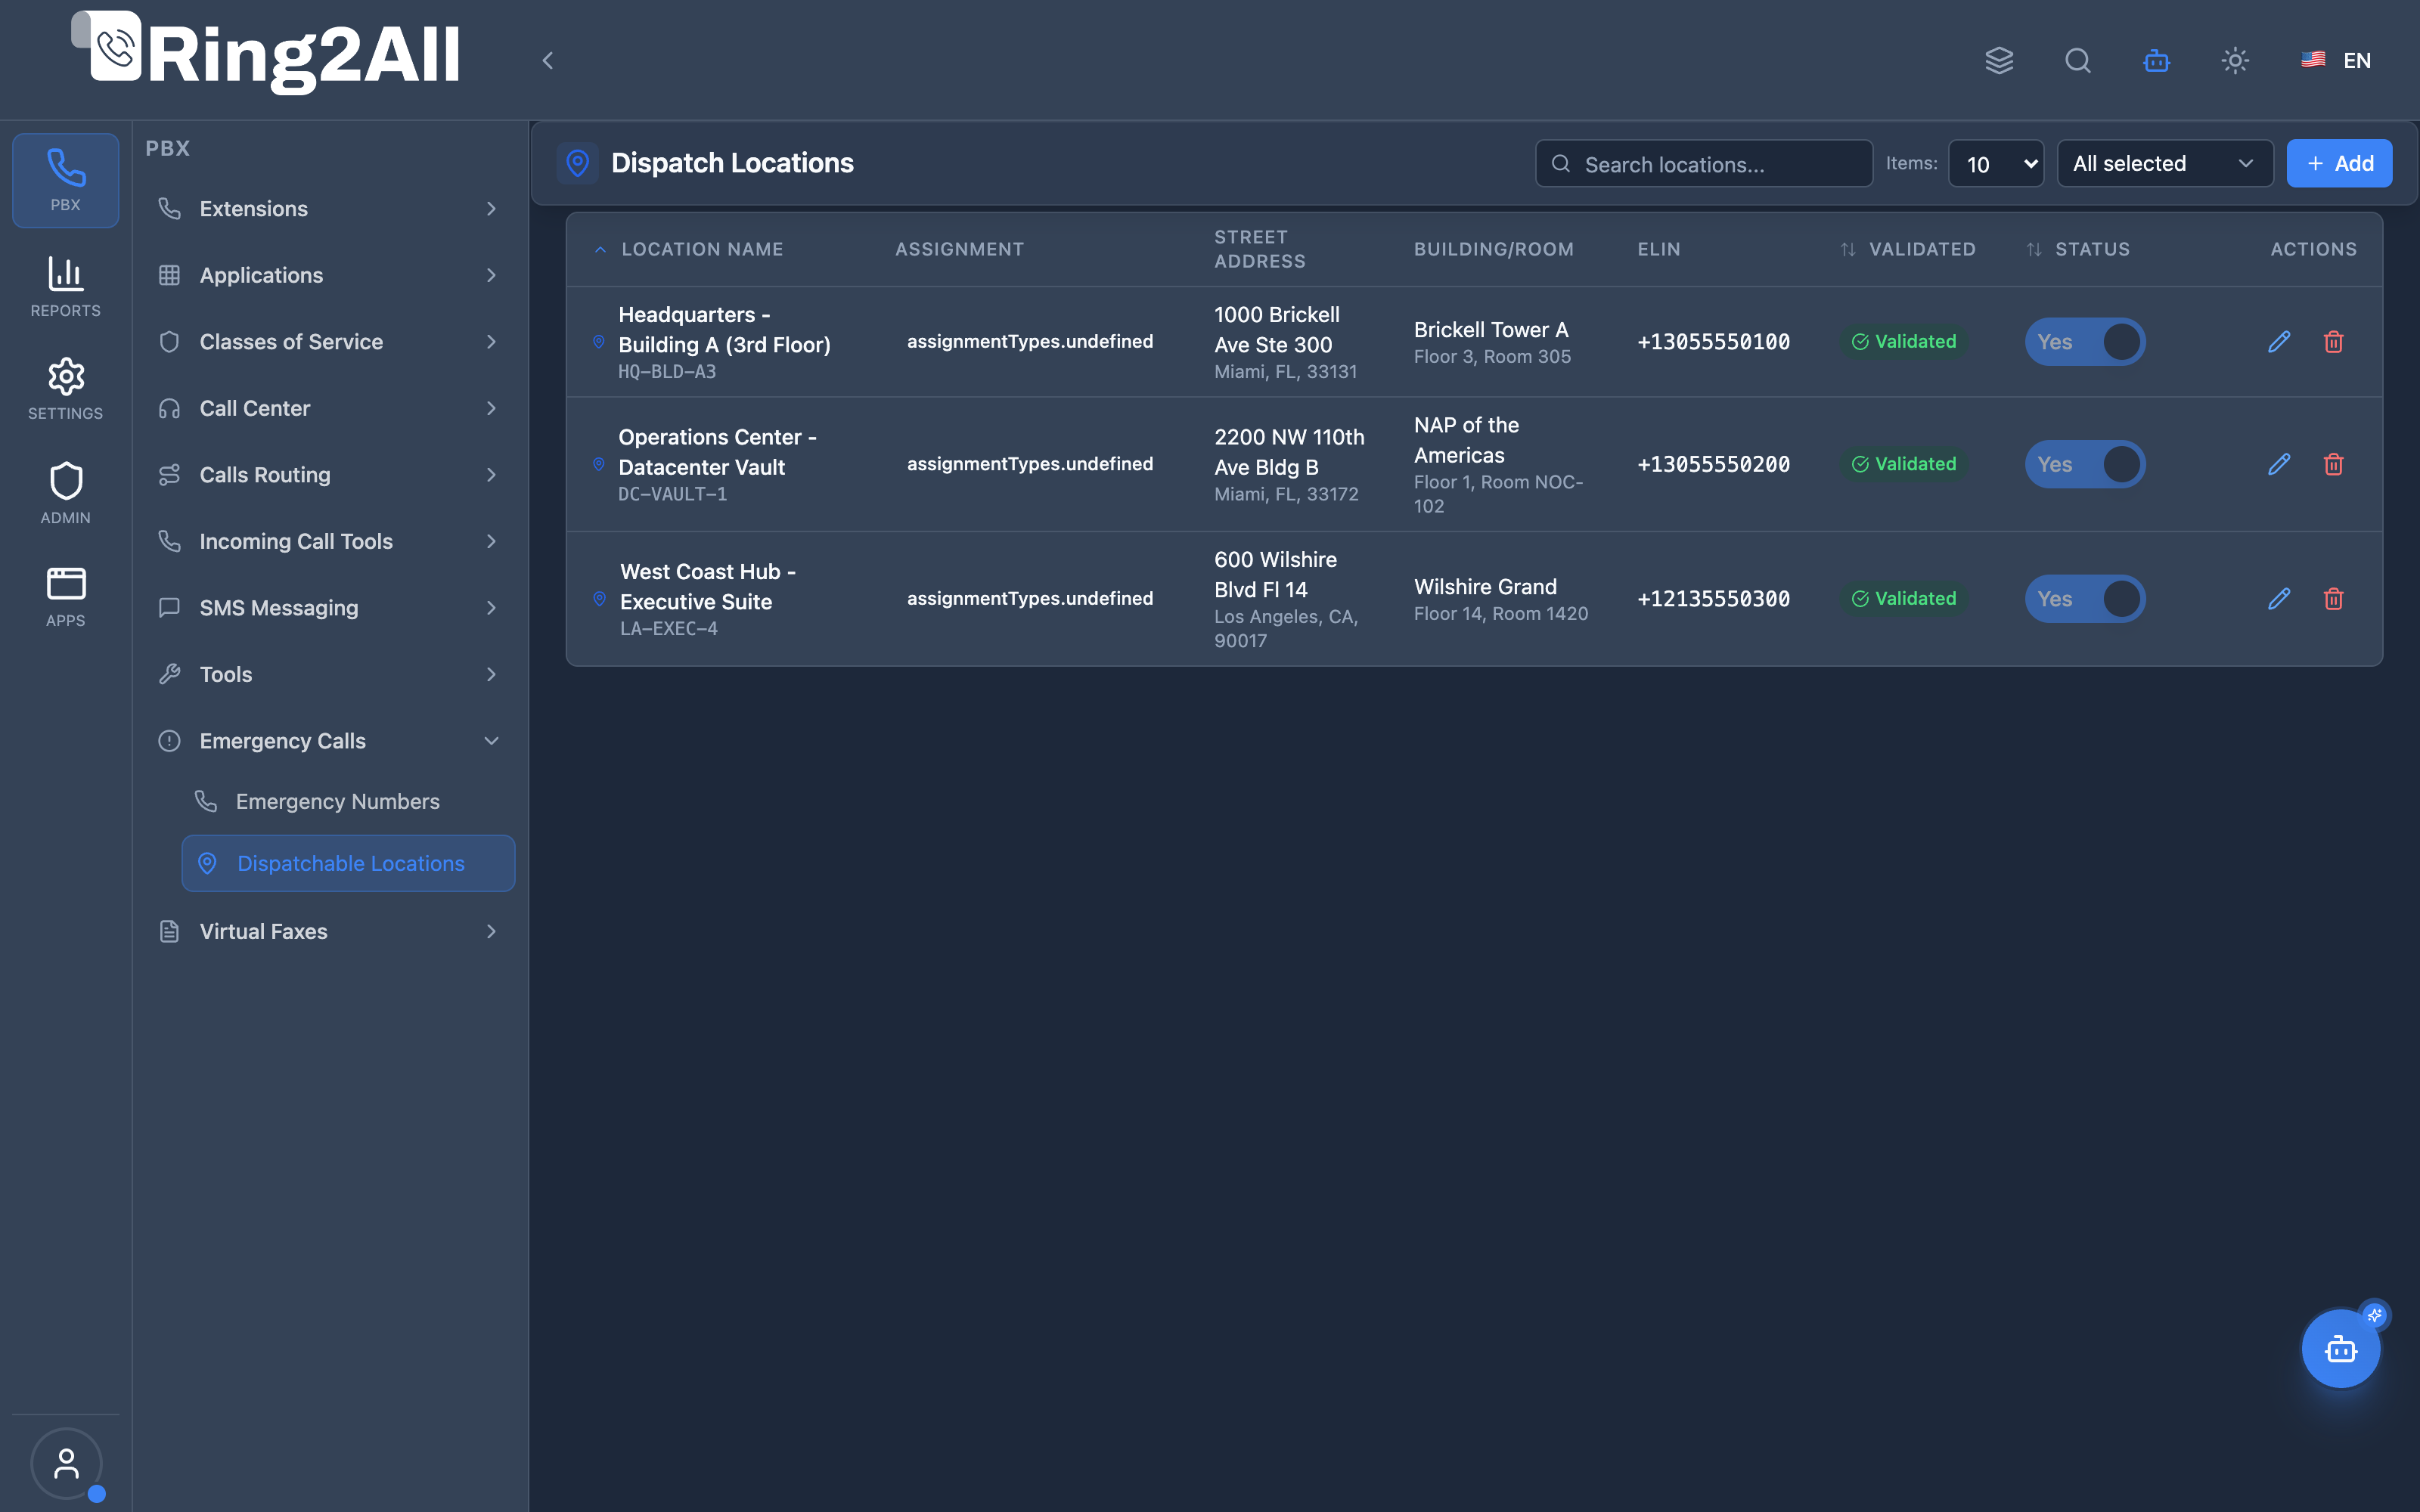Click the robot assistant icon in header

(2156, 60)
